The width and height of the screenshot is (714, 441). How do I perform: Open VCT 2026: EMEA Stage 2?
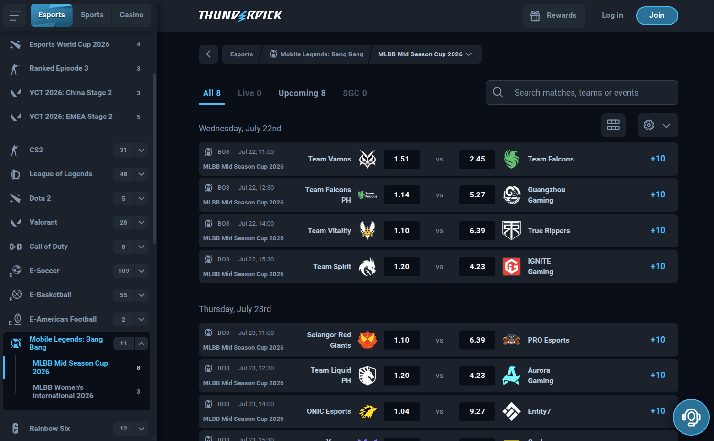click(x=76, y=117)
